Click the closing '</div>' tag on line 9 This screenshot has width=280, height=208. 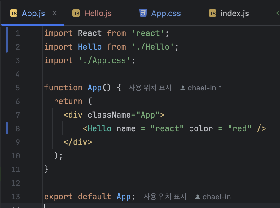click(x=78, y=142)
